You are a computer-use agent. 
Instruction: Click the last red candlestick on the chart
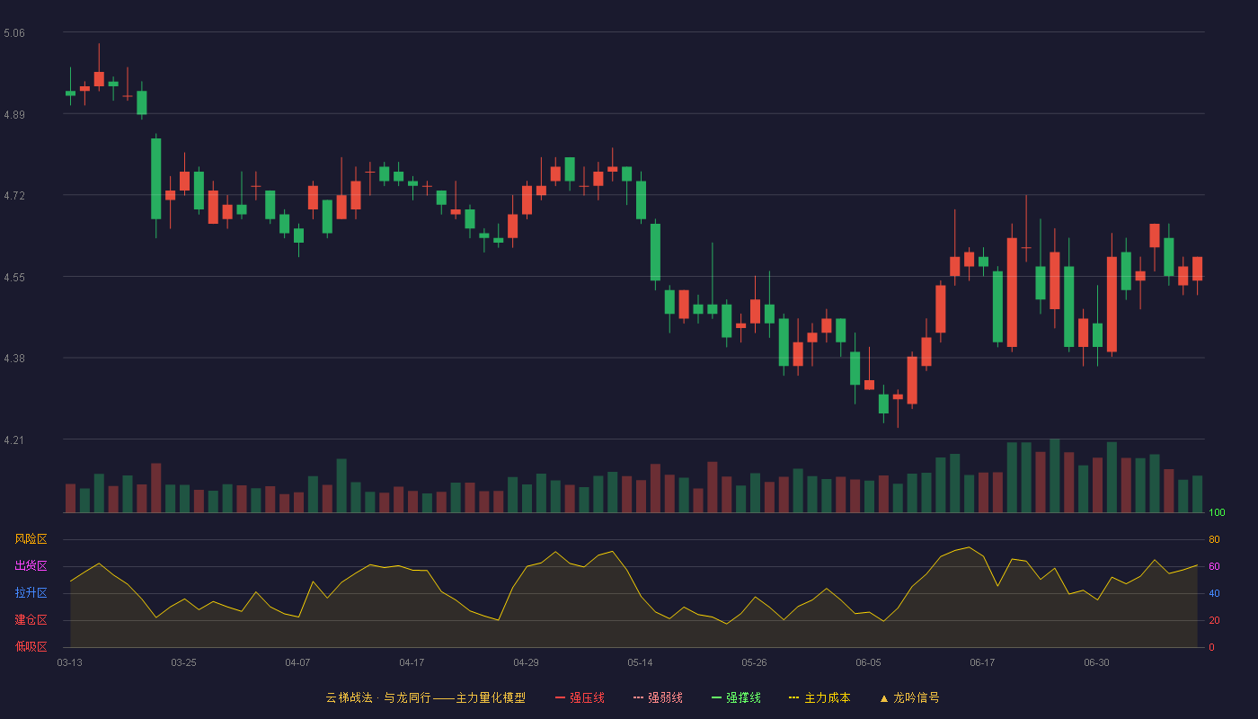(x=1197, y=269)
